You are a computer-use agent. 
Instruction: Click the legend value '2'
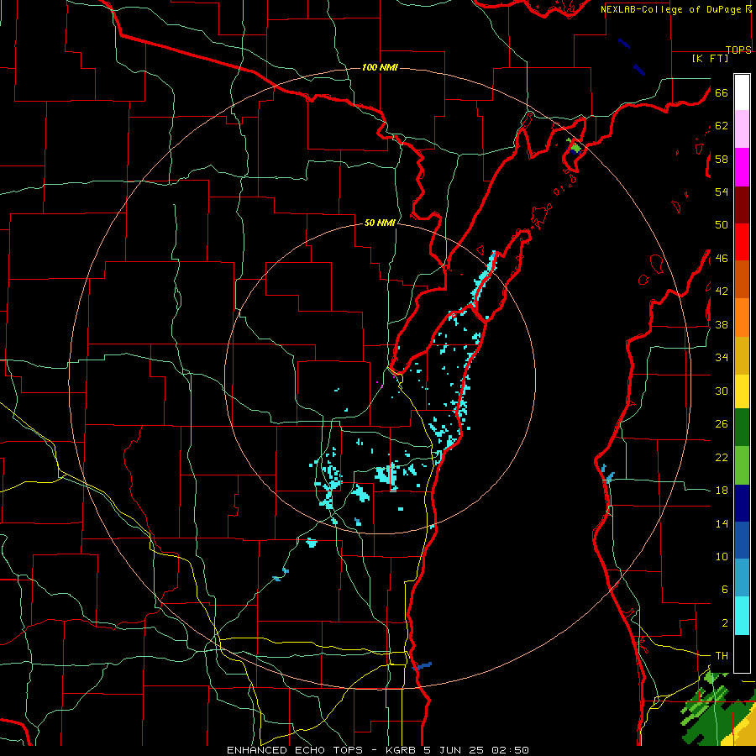724,623
